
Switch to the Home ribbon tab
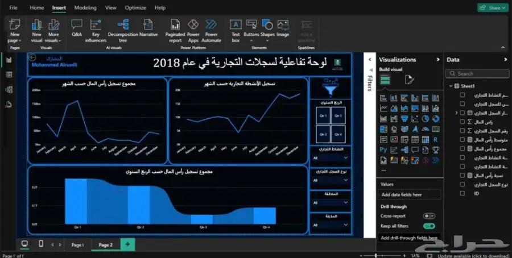click(36, 8)
